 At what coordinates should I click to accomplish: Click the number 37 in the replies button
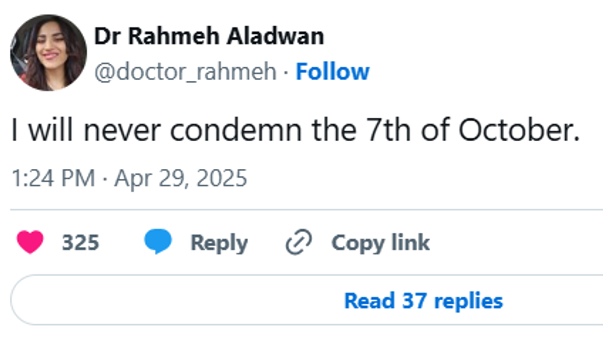point(414,301)
